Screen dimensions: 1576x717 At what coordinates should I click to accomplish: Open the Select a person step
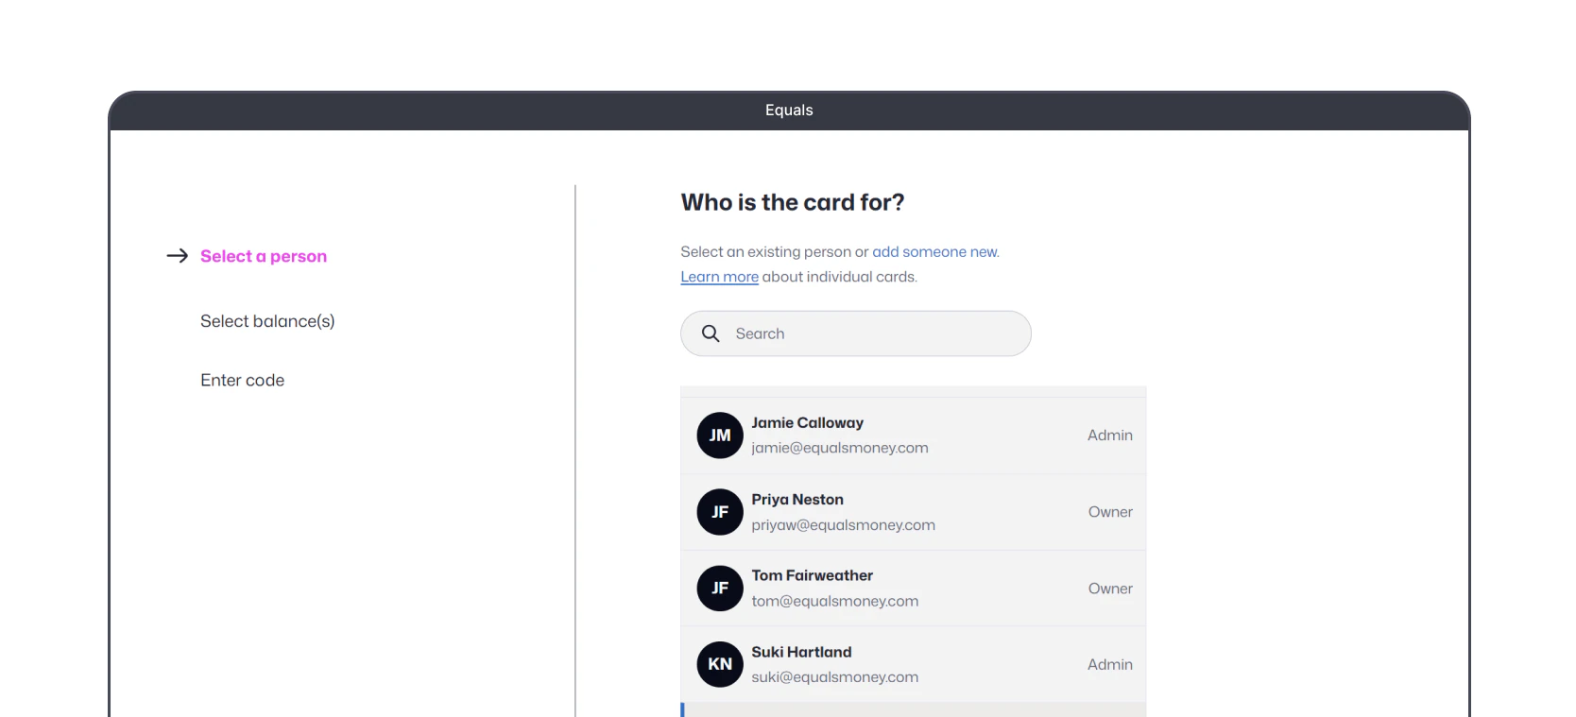pyautogui.click(x=264, y=256)
